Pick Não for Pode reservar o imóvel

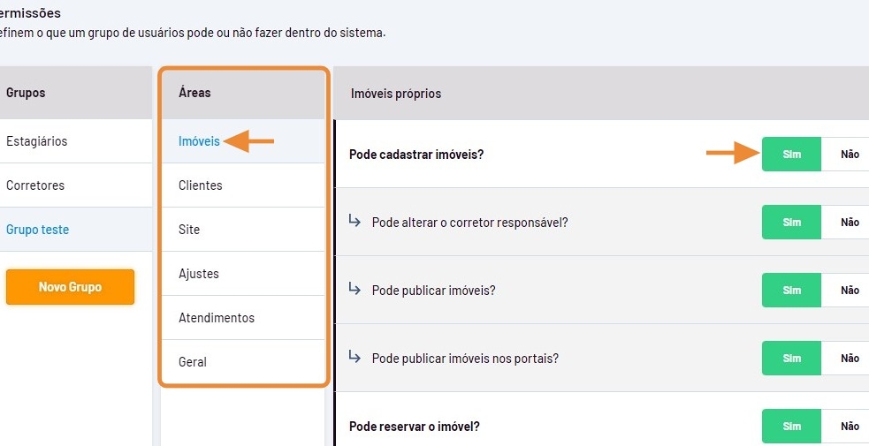coord(849,427)
